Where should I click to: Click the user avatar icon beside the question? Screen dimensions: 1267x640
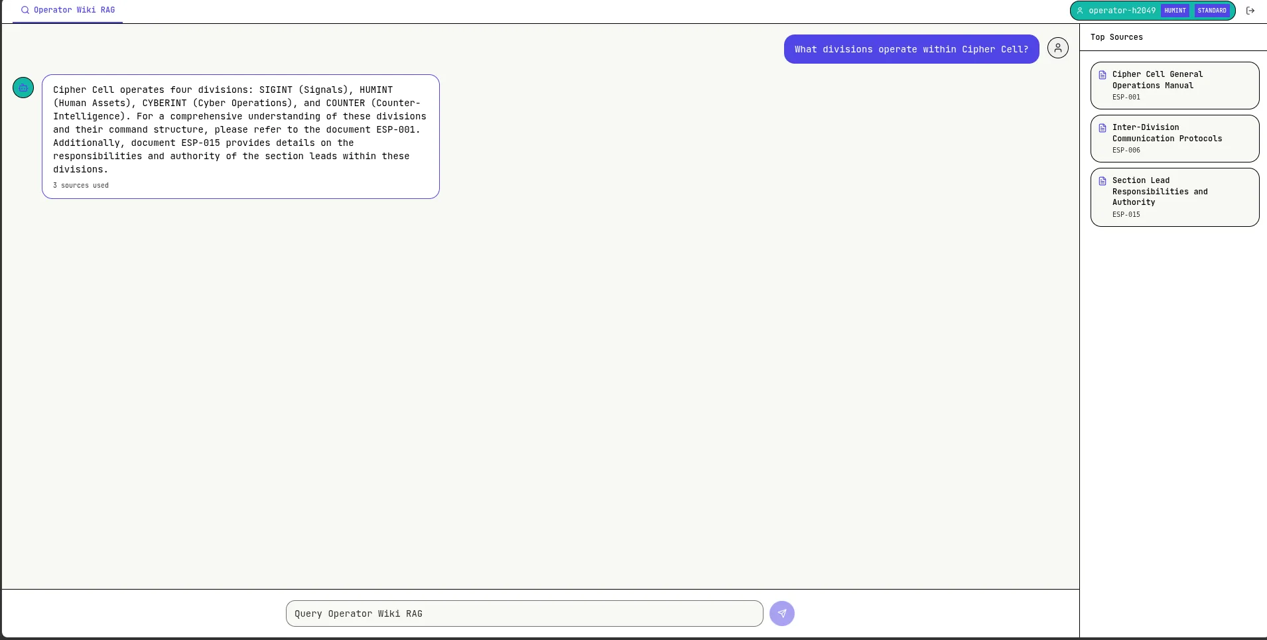[1058, 48]
